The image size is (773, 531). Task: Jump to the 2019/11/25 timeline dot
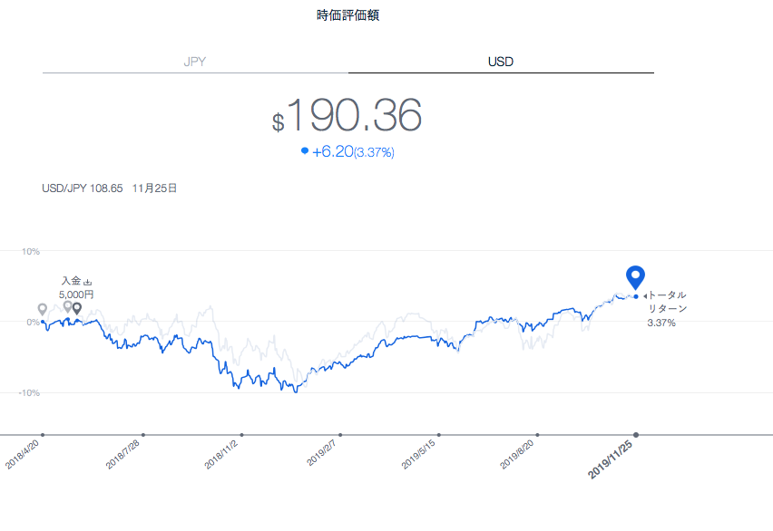(x=636, y=435)
